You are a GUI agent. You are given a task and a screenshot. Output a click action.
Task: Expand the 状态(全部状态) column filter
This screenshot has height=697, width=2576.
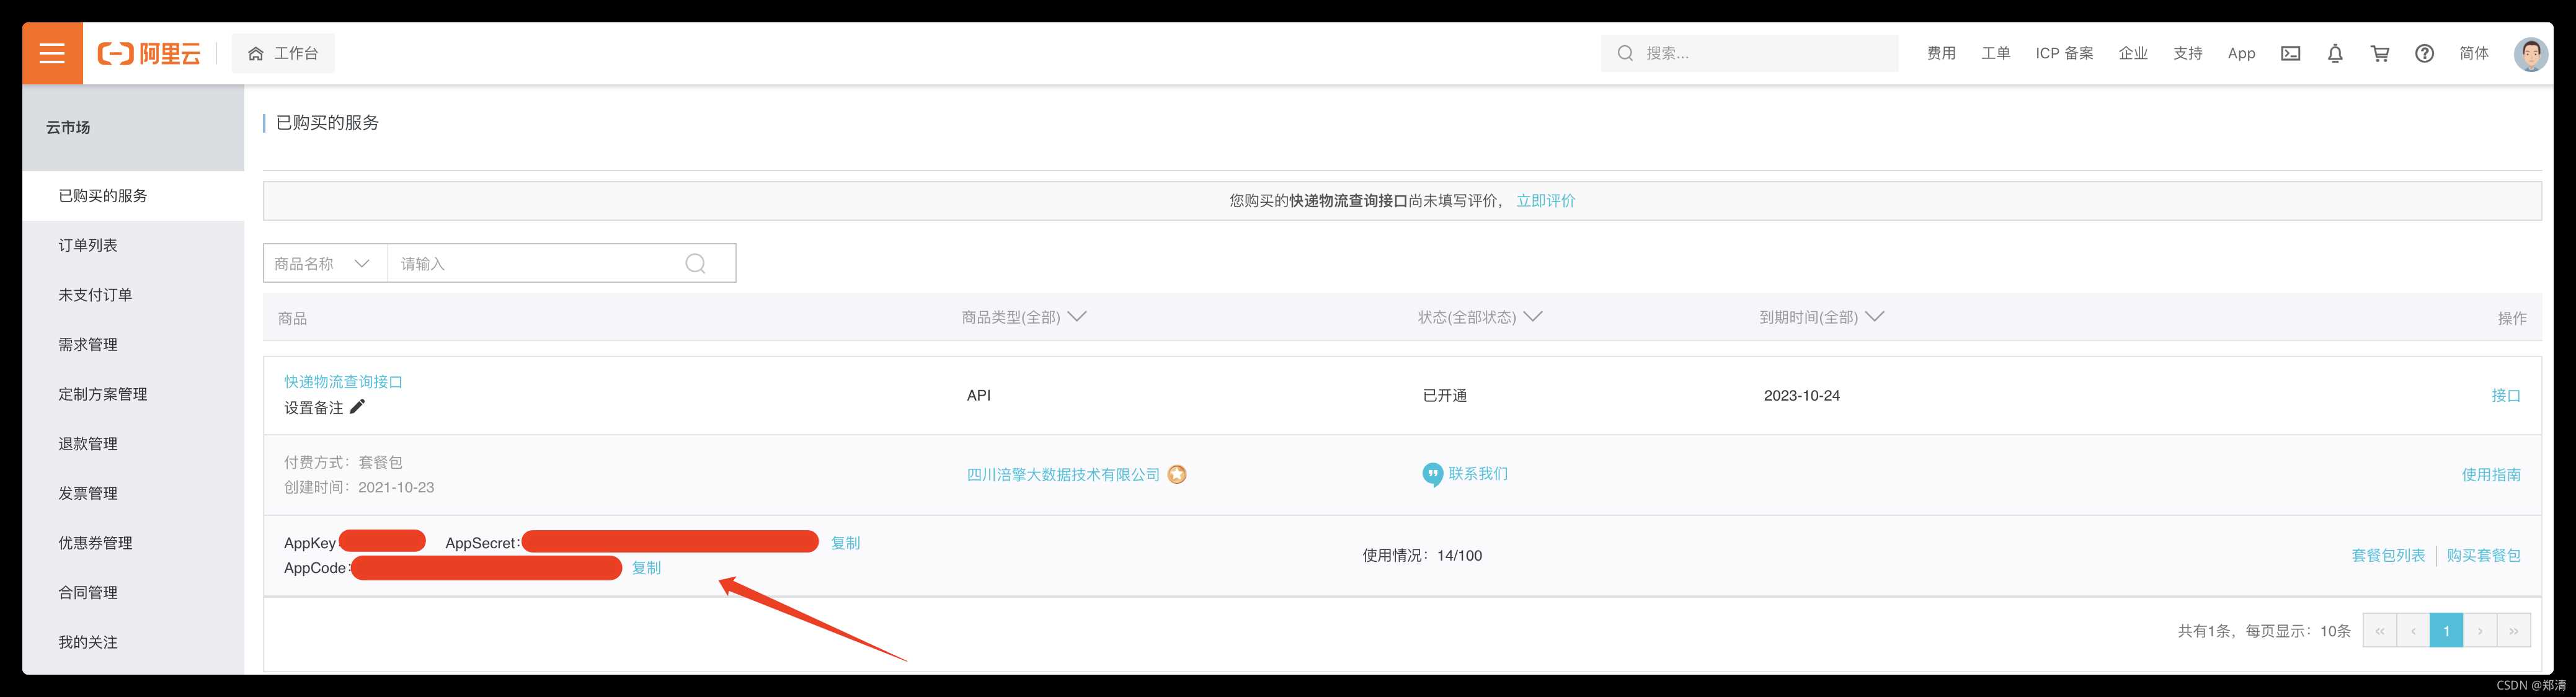point(1479,317)
